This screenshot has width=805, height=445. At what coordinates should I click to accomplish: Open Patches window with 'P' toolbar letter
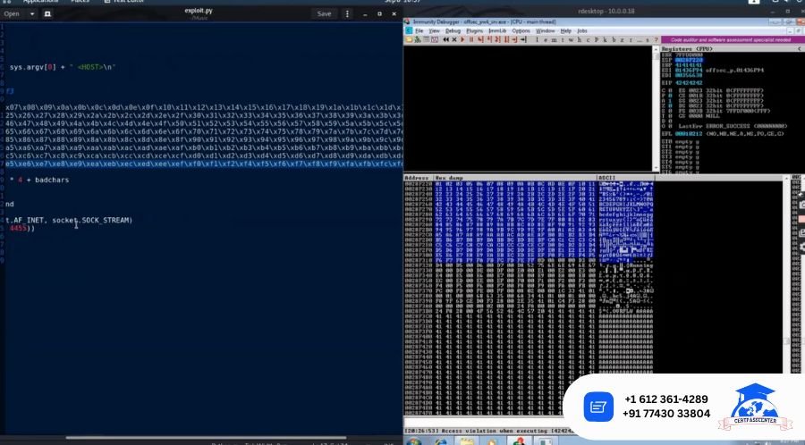tap(596, 40)
